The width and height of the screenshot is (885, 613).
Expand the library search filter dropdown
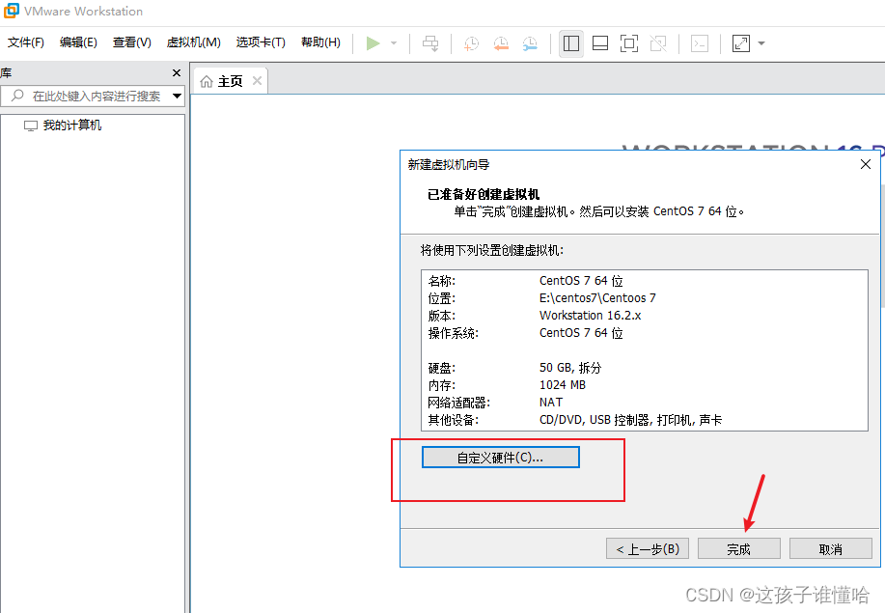tap(177, 96)
